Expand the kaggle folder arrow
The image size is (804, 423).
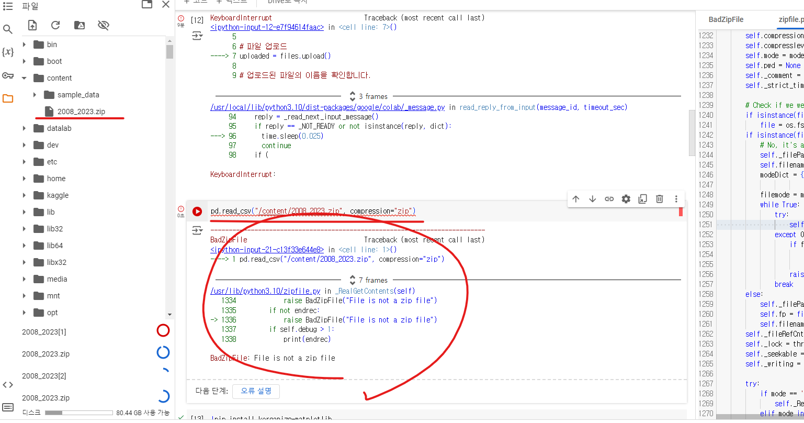coord(24,195)
